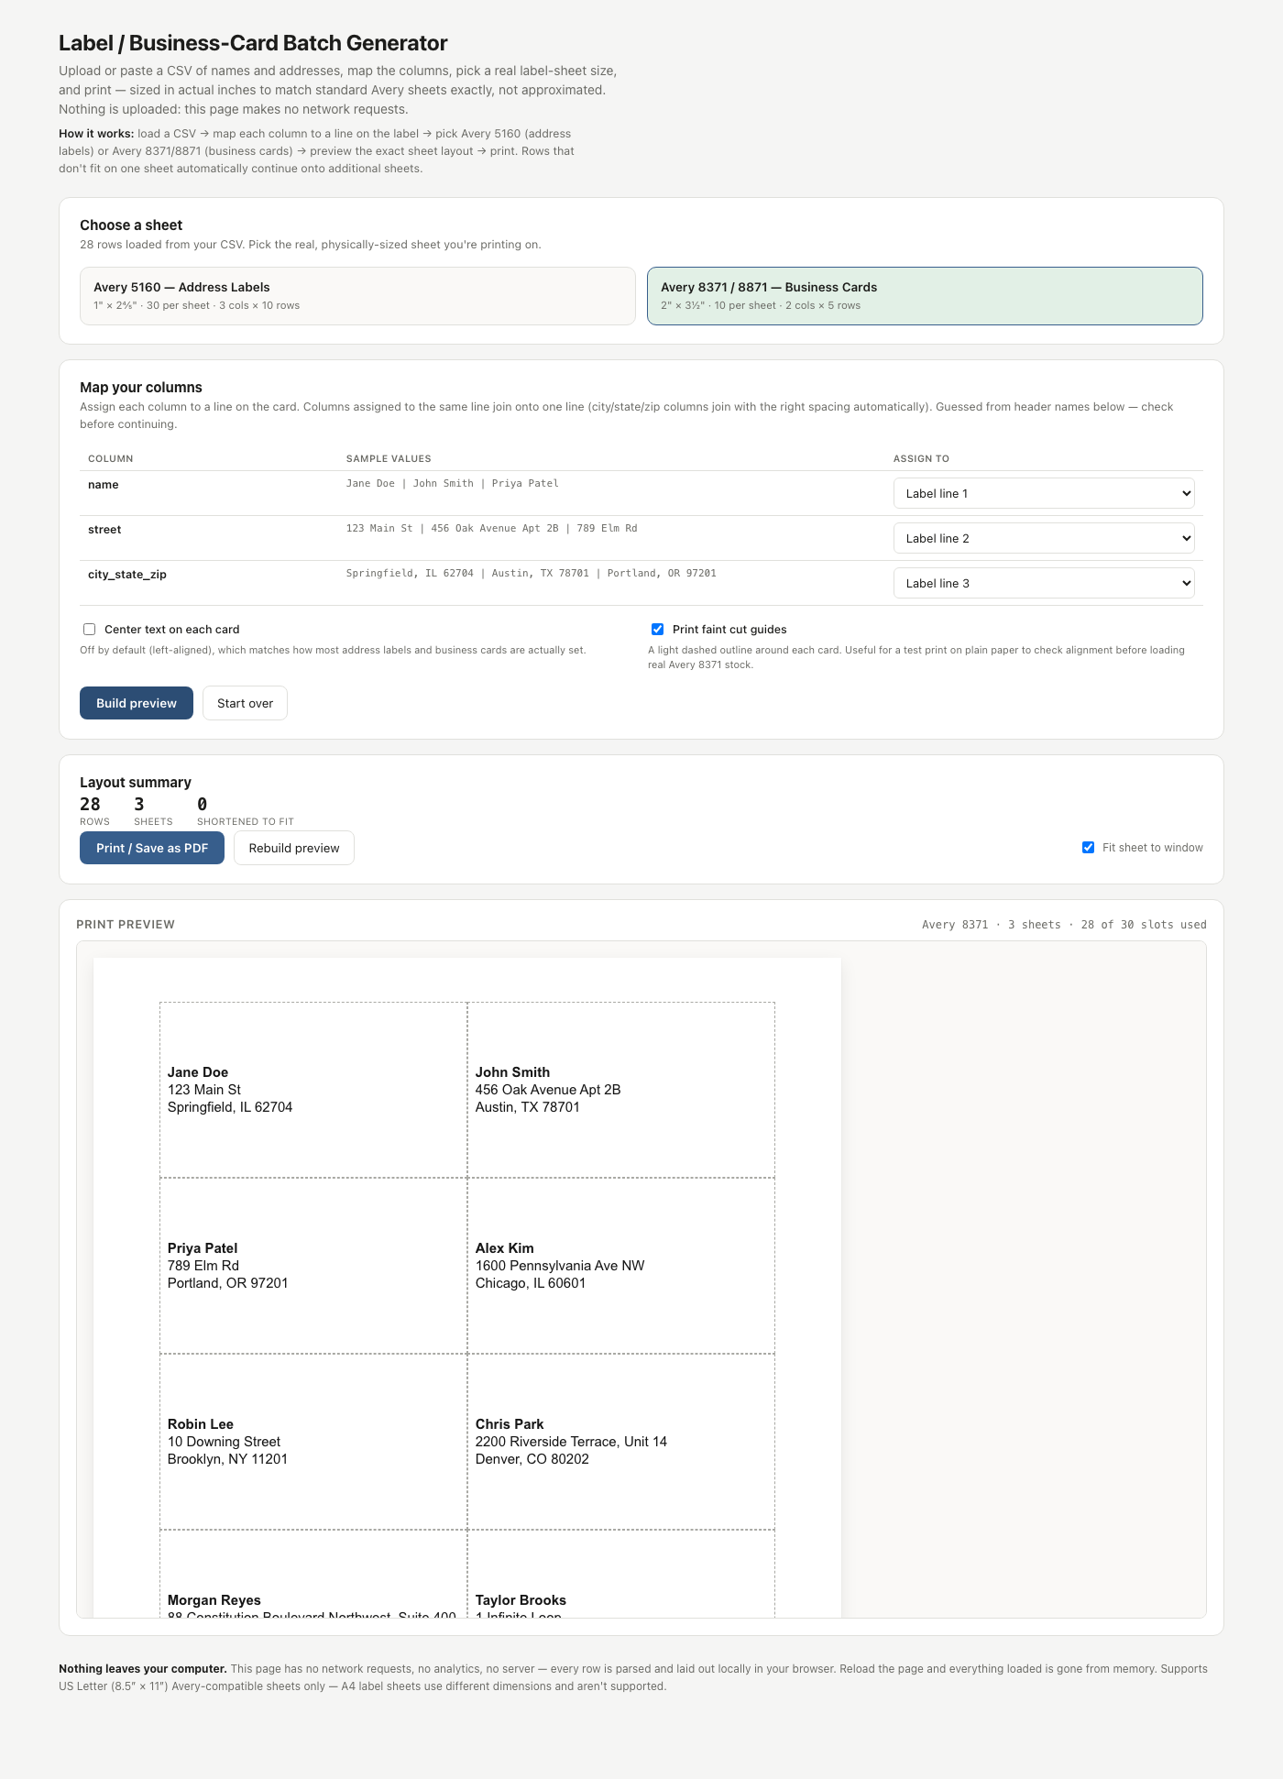Click the Robin Lee card in preview

(x=313, y=1442)
